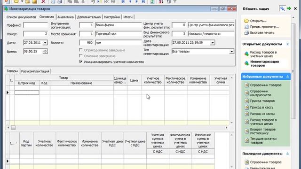Click icon beside favorite Справочник товаров
Image resolution: width=301 pixels, height=169 pixels.
coord(246,85)
